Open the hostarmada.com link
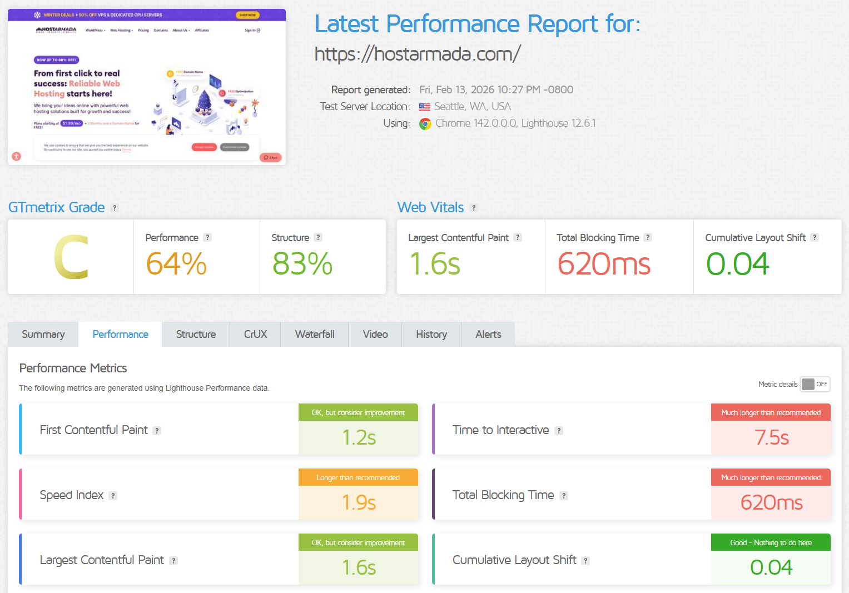 418,54
